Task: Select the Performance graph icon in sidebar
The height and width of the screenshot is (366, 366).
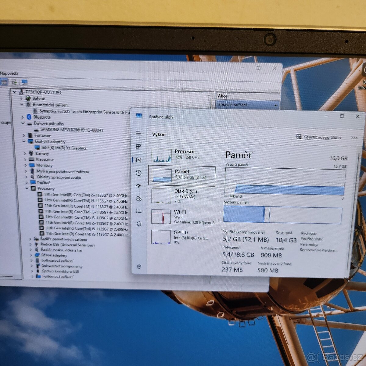Action: click(139, 159)
